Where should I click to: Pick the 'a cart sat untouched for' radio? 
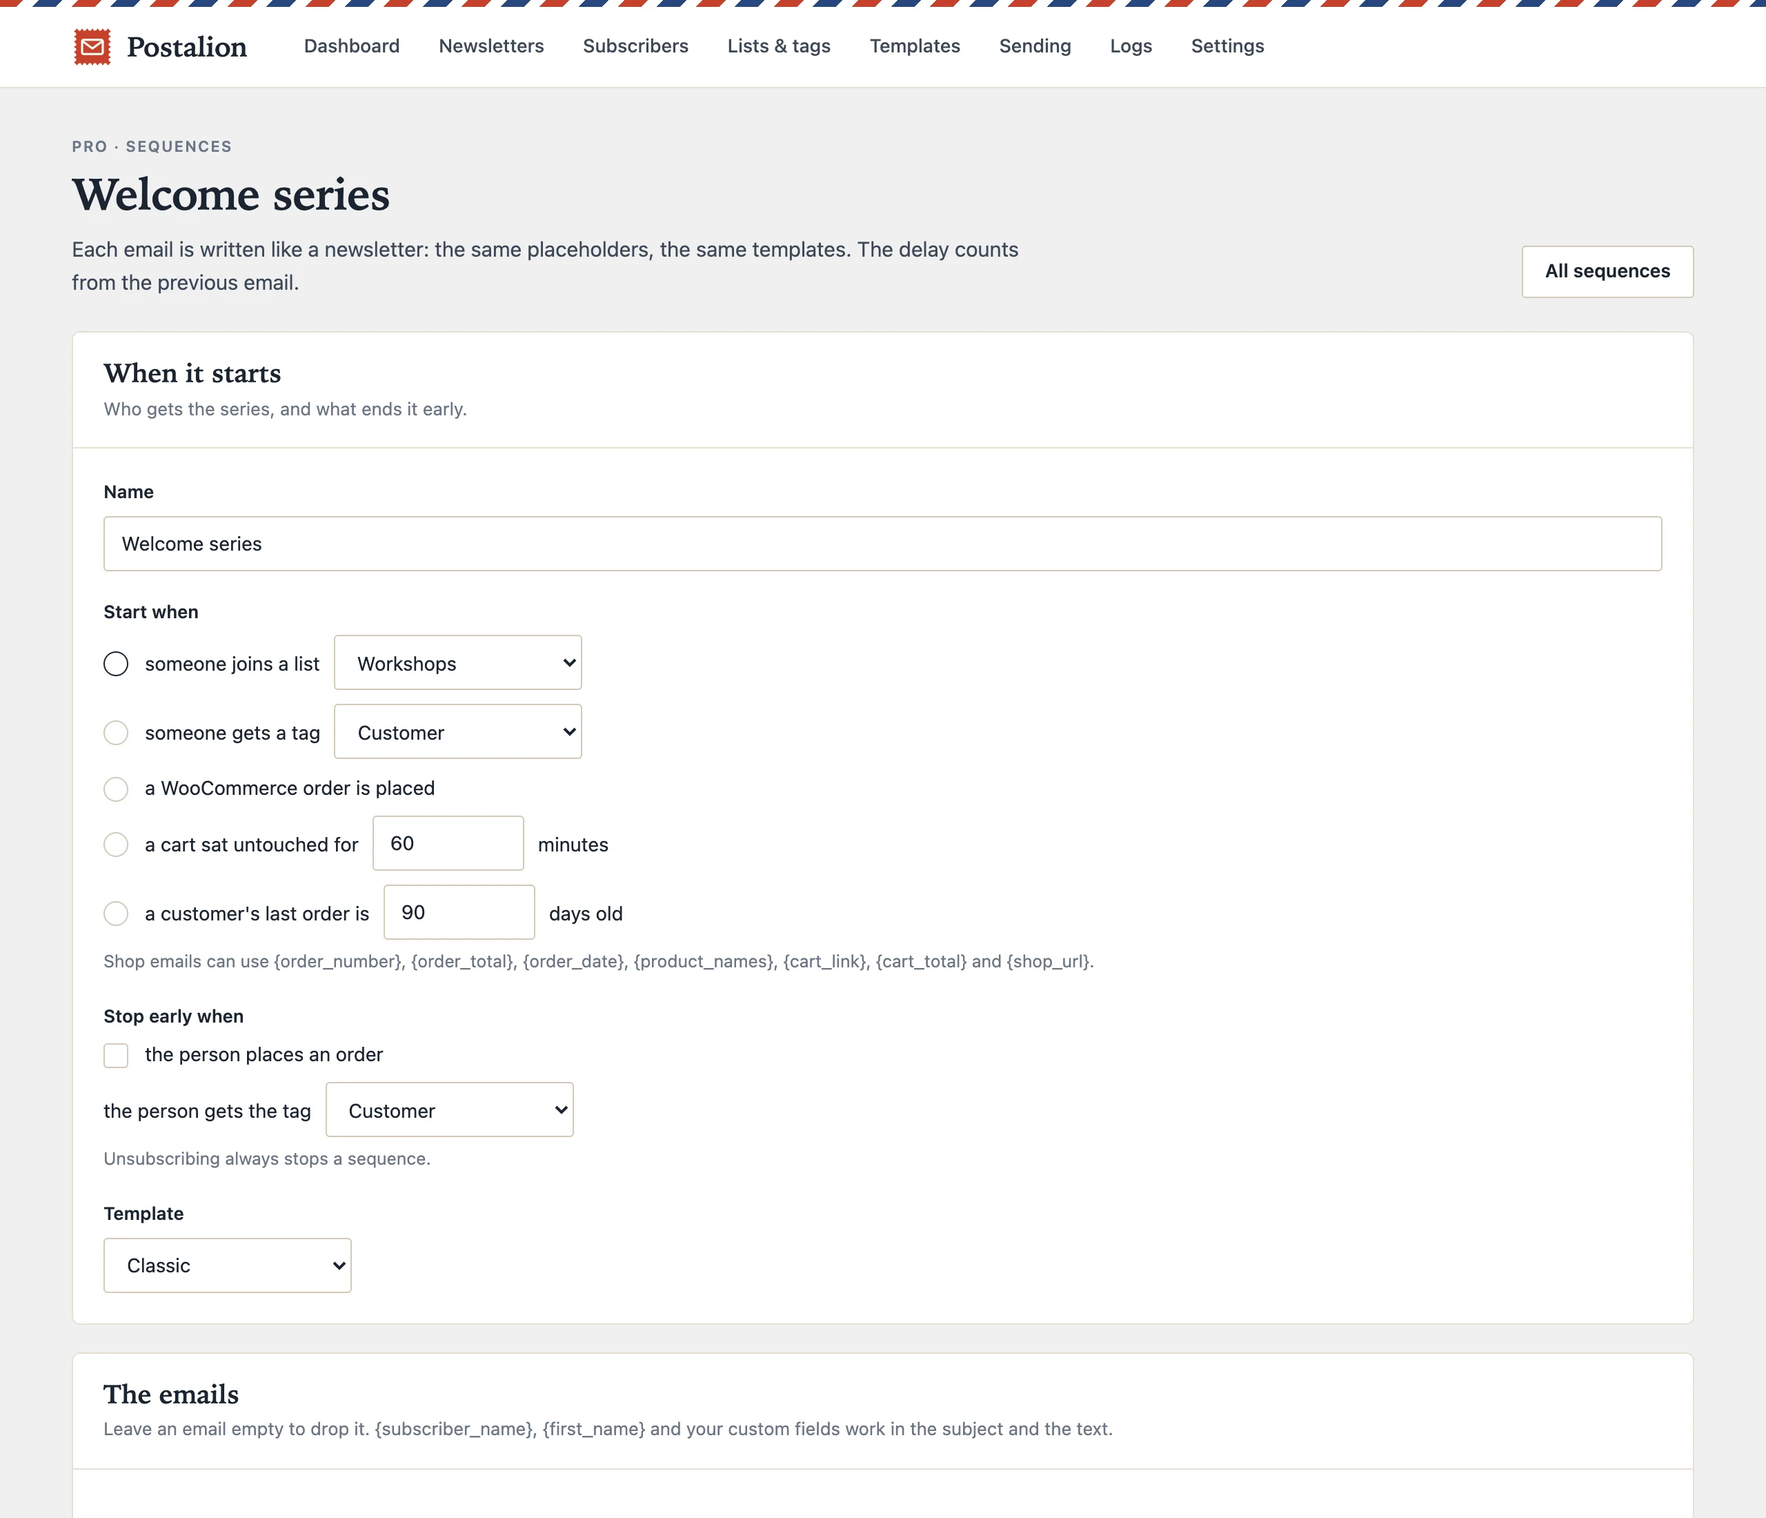pyautogui.click(x=116, y=845)
